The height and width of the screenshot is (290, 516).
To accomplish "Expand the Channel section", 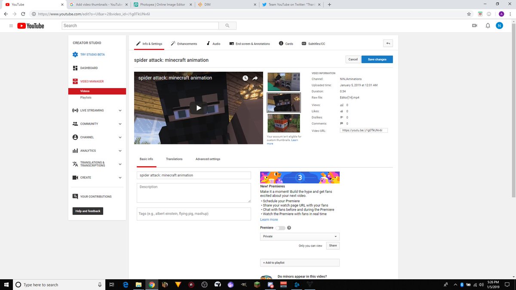I will tap(120, 137).
